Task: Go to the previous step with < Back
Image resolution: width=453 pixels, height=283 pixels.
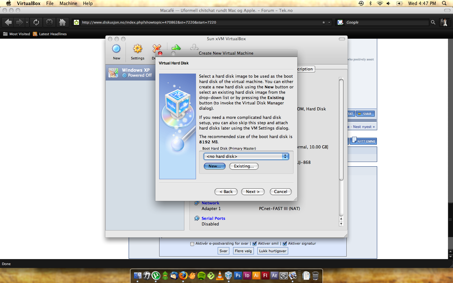Action: click(226, 191)
